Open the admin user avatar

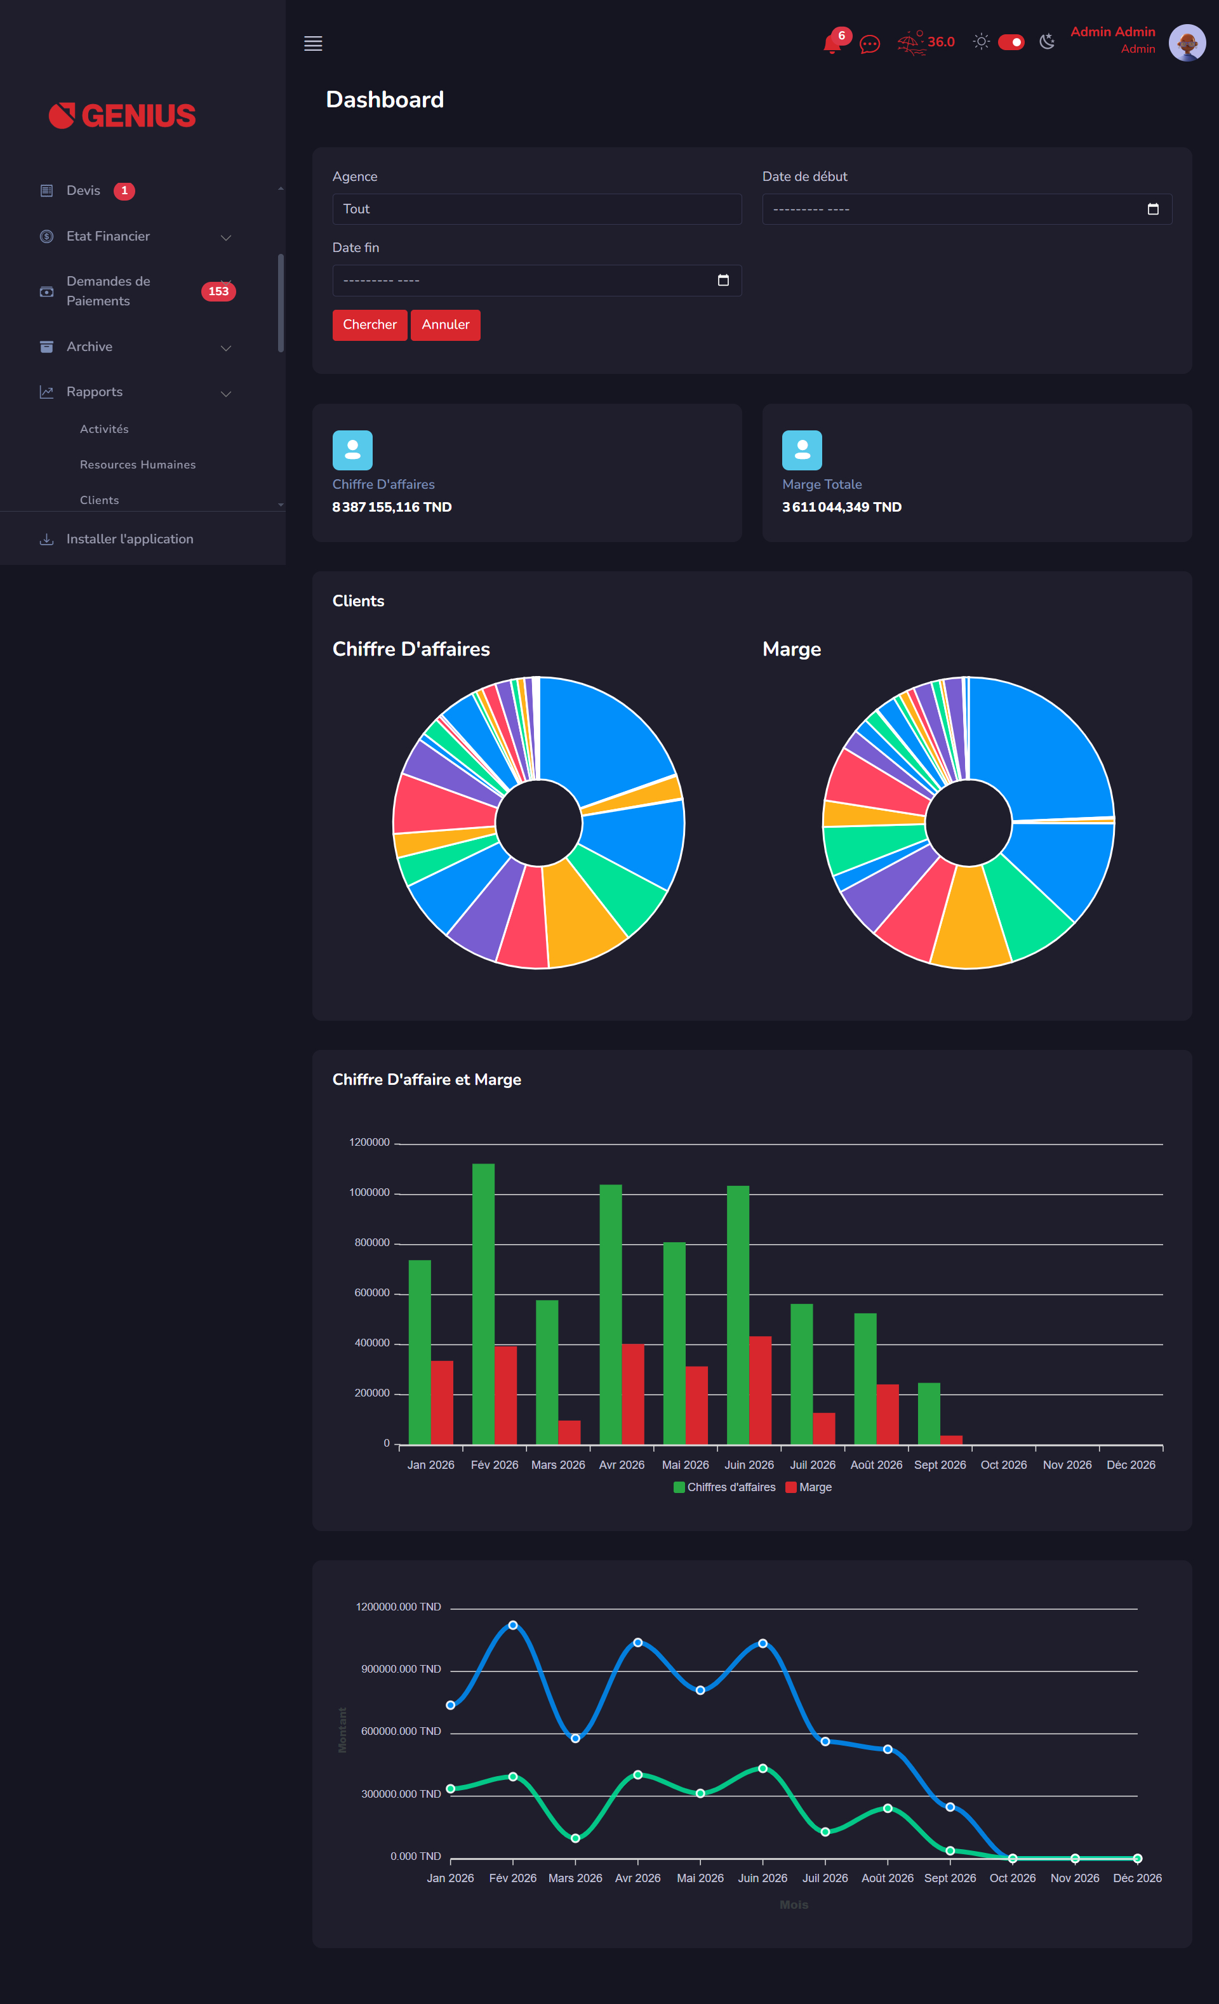(x=1187, y=43)
